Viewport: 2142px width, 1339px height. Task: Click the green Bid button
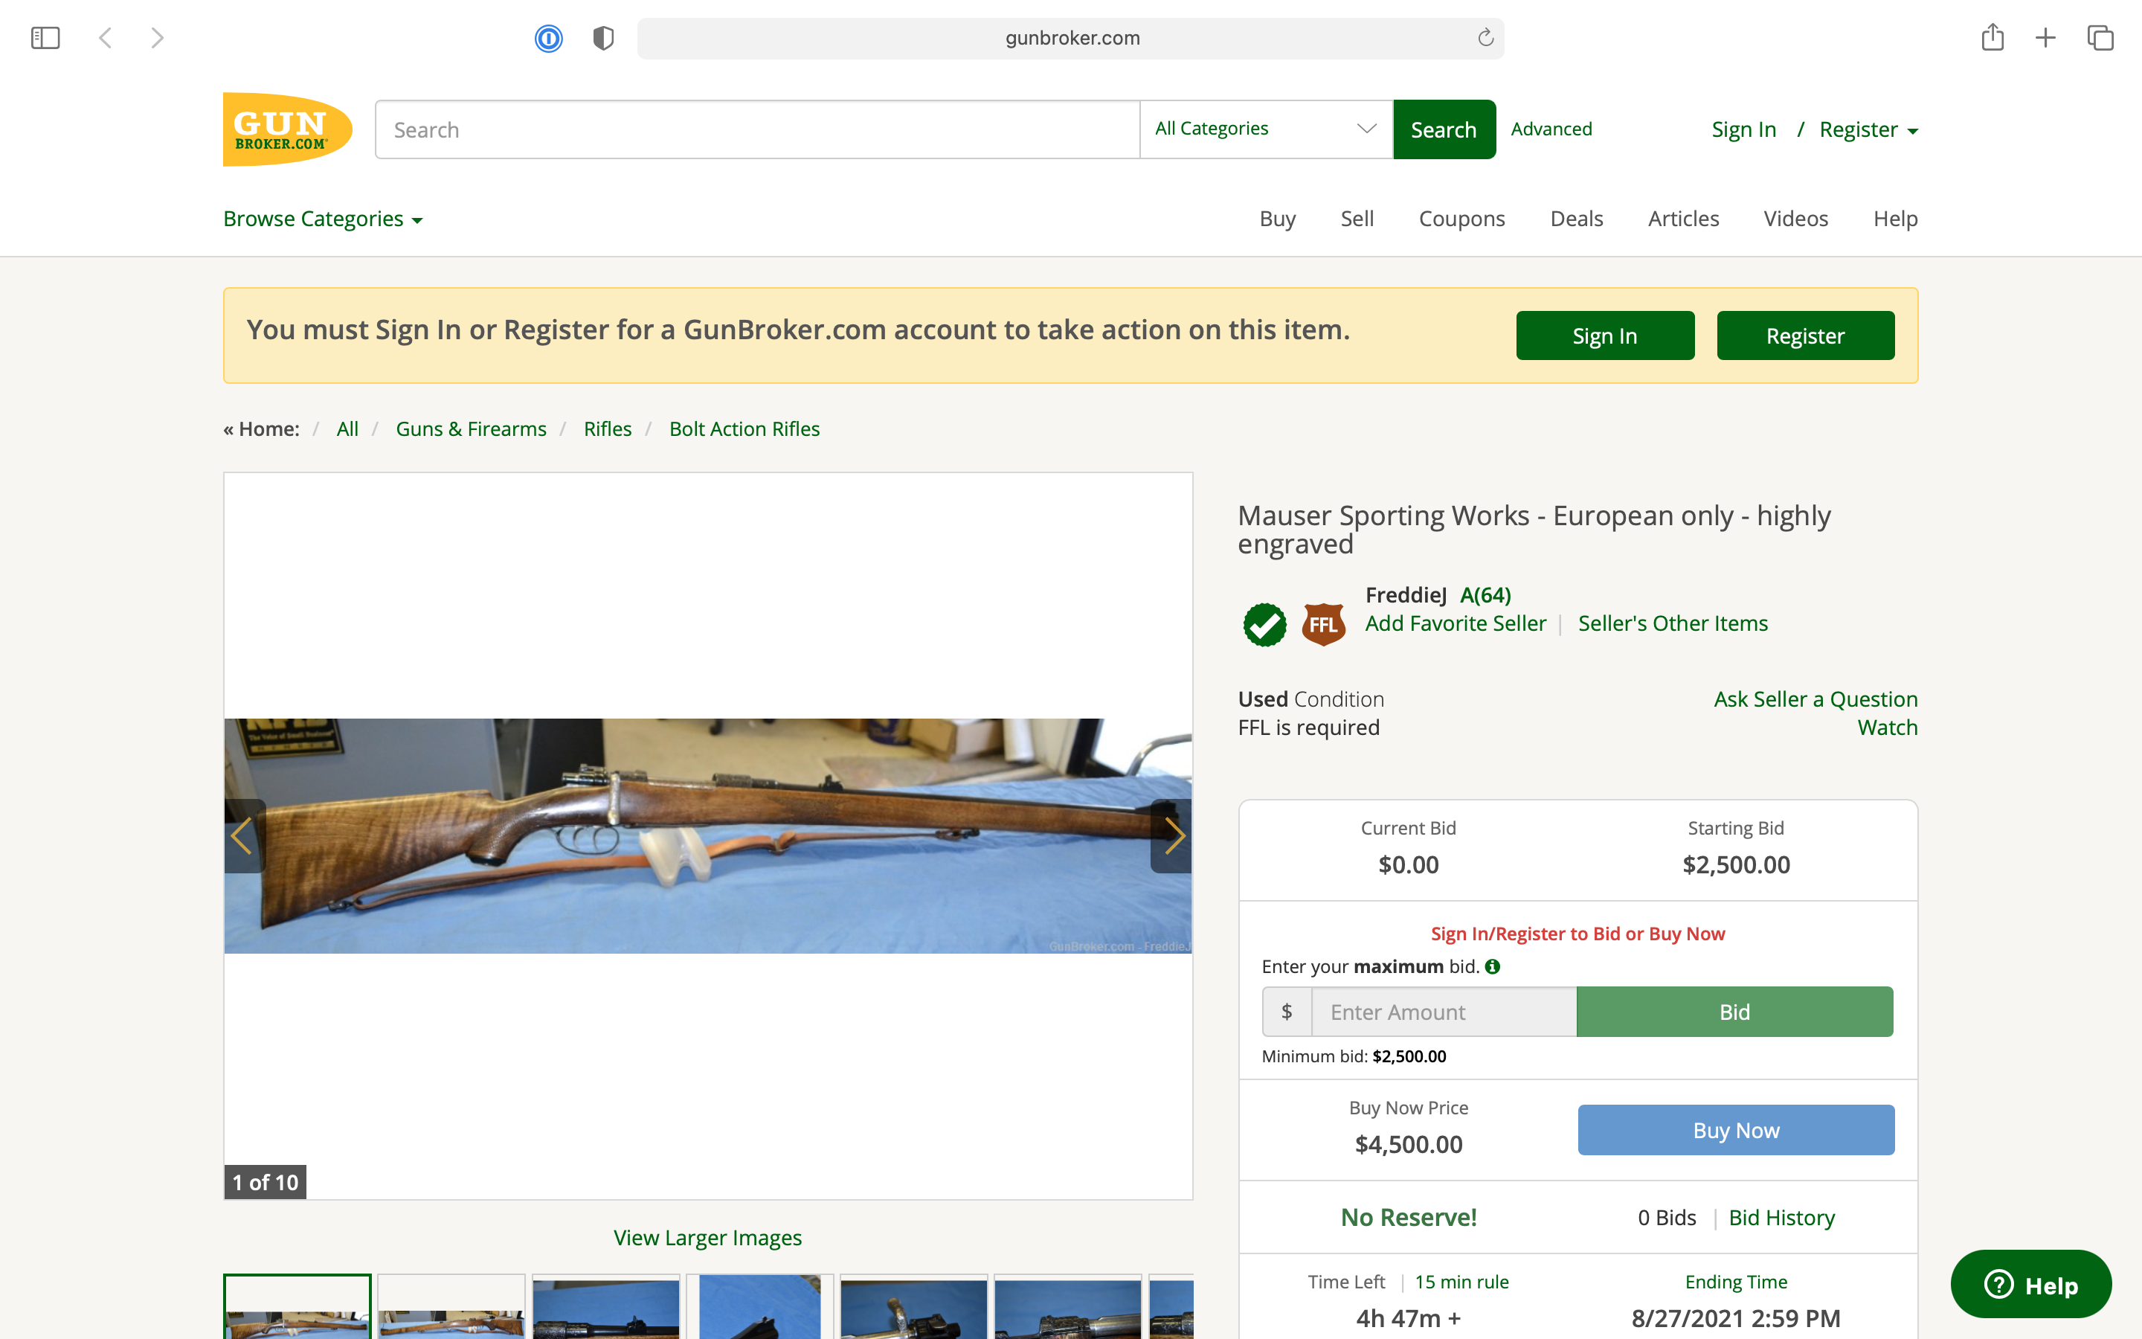[x=1735, y=1012]
